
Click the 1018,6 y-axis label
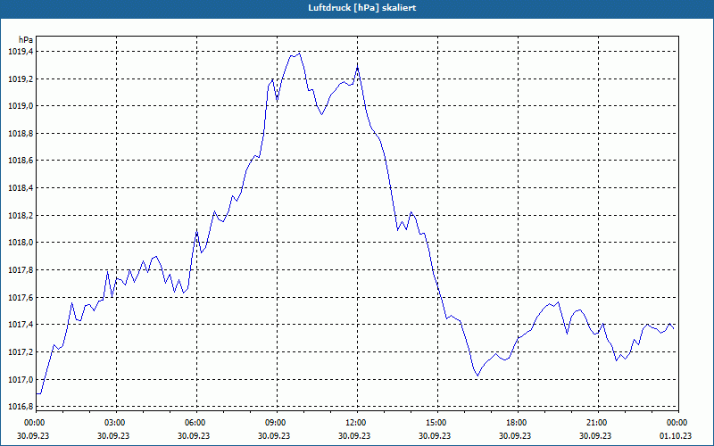21,161
